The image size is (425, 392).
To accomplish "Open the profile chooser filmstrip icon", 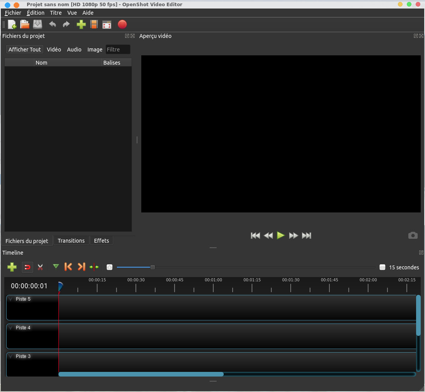I will [x=94, y=24].
